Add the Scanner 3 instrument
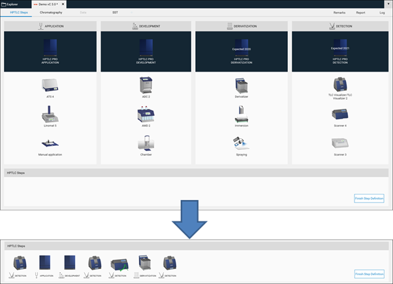The width and height of the screenshot is (393, 284). click(x=340, y=147)
